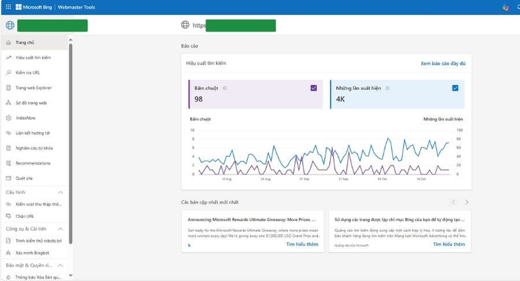This screenshot has height=281, width=520.
Task: Click the sidebar scroll up arrow
Action: click(70, 39)
